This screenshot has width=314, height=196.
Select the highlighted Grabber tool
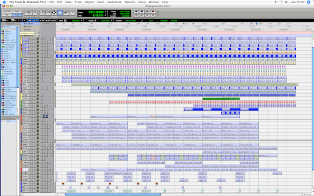[60, 13]
